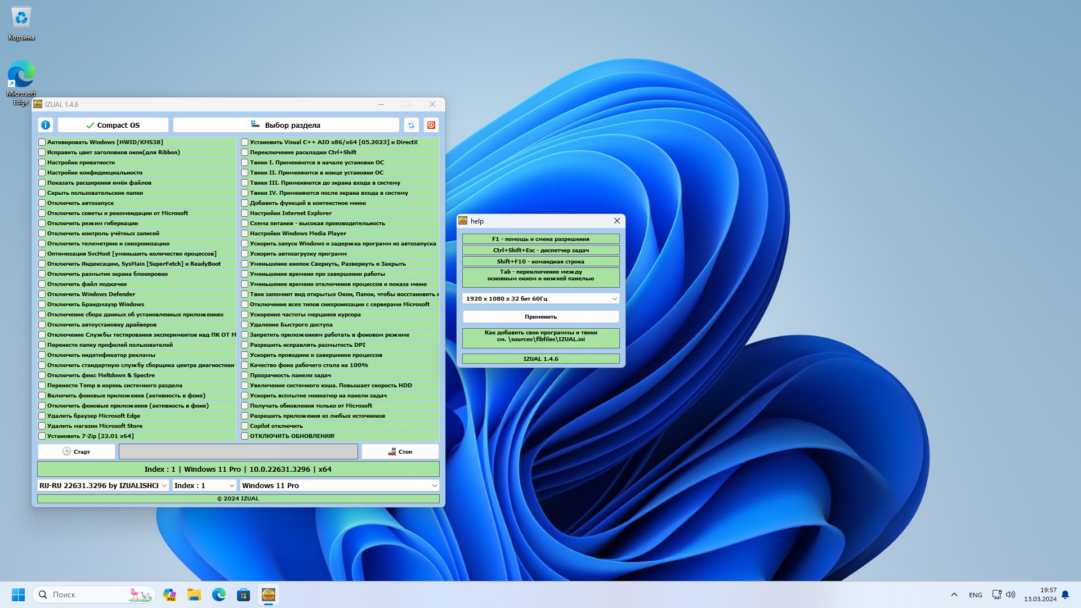Click ENG language indicator
This screenshot has height=608, width=1081.
[x=976, y=594]
